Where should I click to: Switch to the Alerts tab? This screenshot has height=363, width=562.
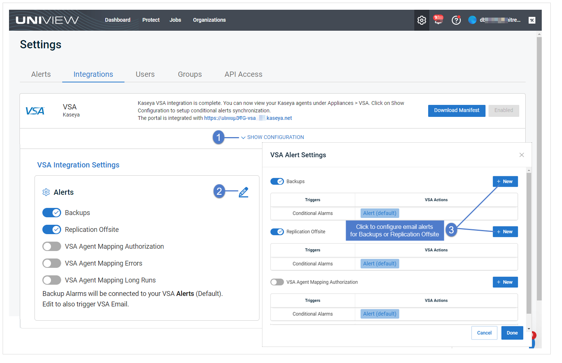click(41, 74)
